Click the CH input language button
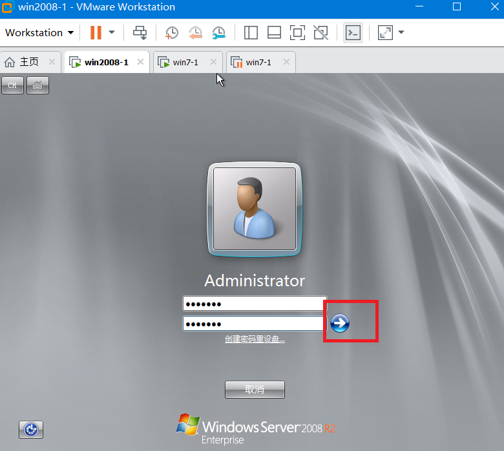The height and width of the screenshot is (451, 504). (12, 85)
